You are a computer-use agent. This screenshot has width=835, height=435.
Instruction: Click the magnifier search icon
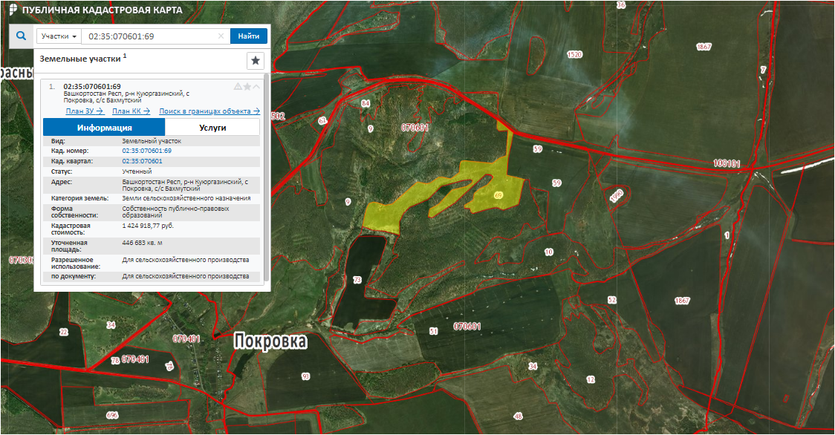(x=21, y=36)
